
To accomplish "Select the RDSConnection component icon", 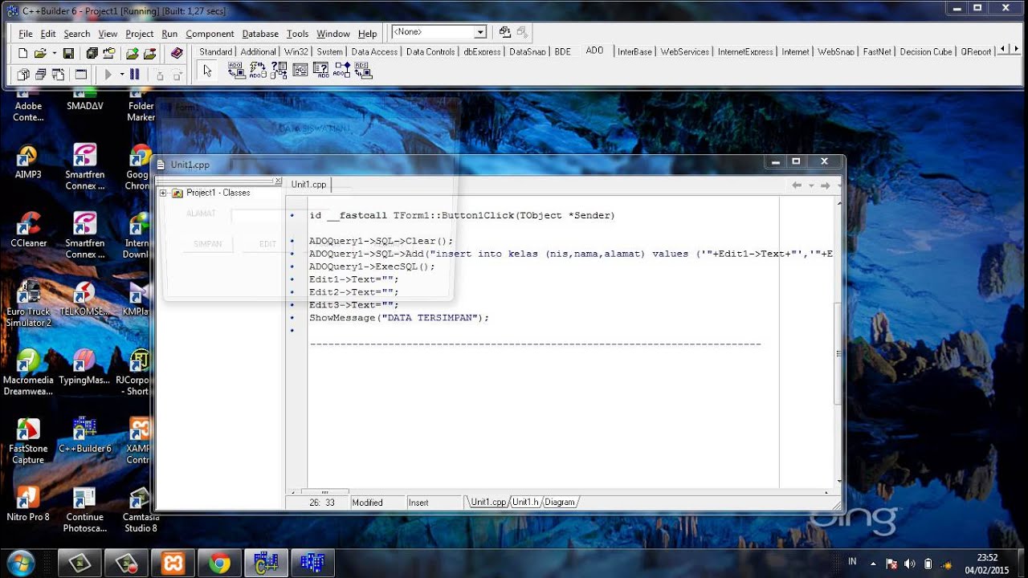I will 363,71.
